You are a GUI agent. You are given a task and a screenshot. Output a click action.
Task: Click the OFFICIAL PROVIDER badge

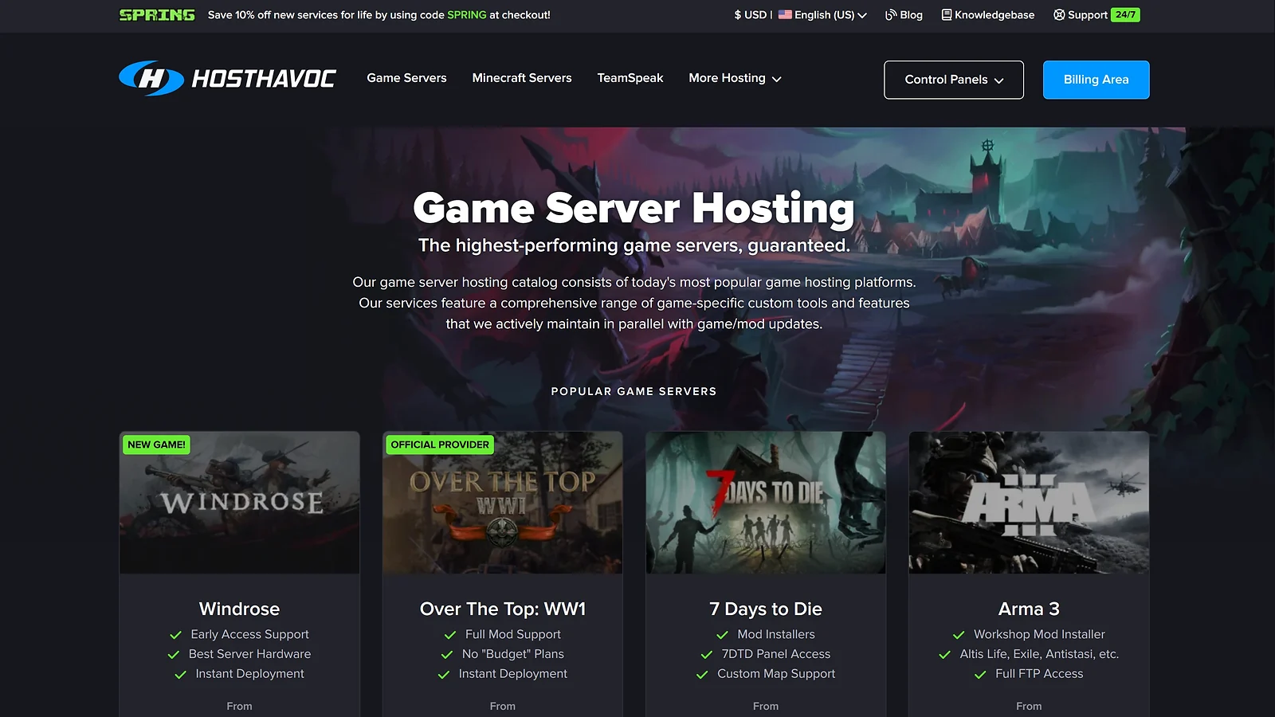point(440,445)
